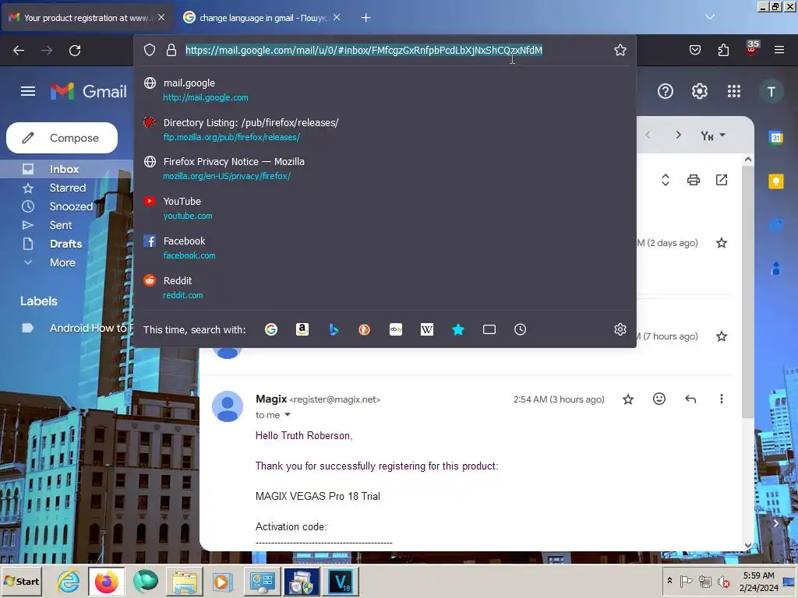798x598 pixels.
Task: Select Firefox Privacy Notice suggestion
Action: [385, 168]
